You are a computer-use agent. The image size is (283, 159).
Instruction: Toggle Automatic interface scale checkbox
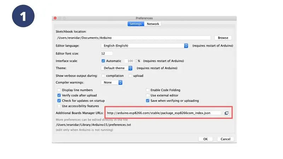pos(103,61)
